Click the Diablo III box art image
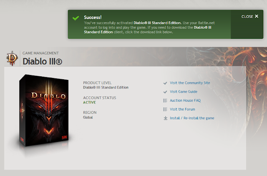This screenshot has width=267, height=176. point(44,111)
